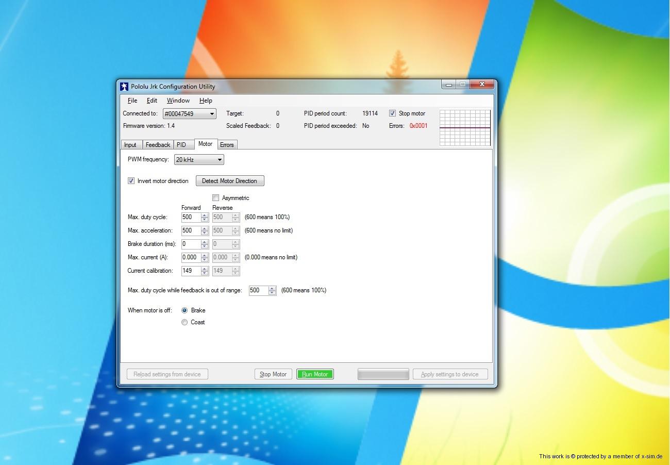Select the Coast radio button
This screenshot has height=465, width=670.
[x=185, y=322]
